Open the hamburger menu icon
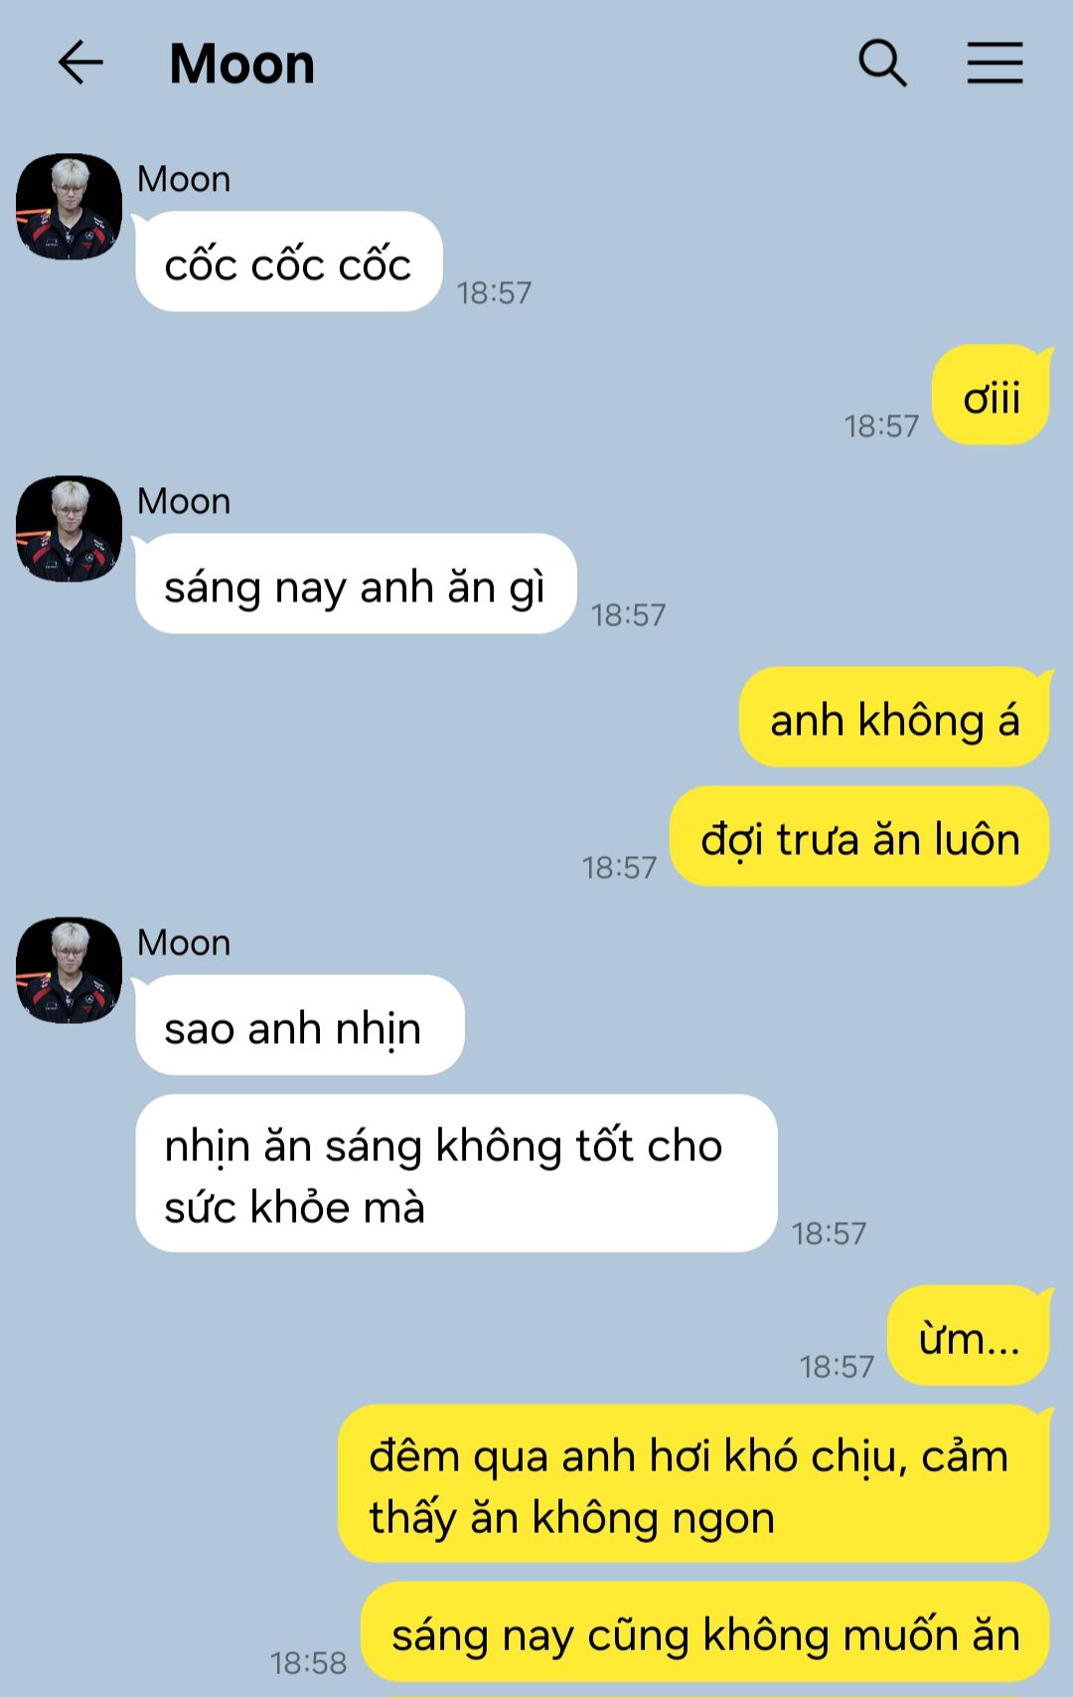1073x1697 pixels. click(995, 63)
